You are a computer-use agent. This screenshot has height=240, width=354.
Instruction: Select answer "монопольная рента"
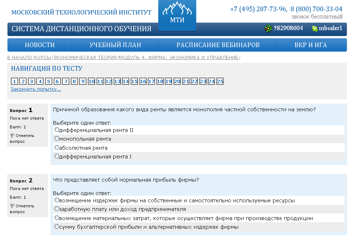click(57, 138)
